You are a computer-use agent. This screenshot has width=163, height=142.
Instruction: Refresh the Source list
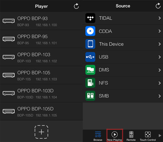point(158,6)
